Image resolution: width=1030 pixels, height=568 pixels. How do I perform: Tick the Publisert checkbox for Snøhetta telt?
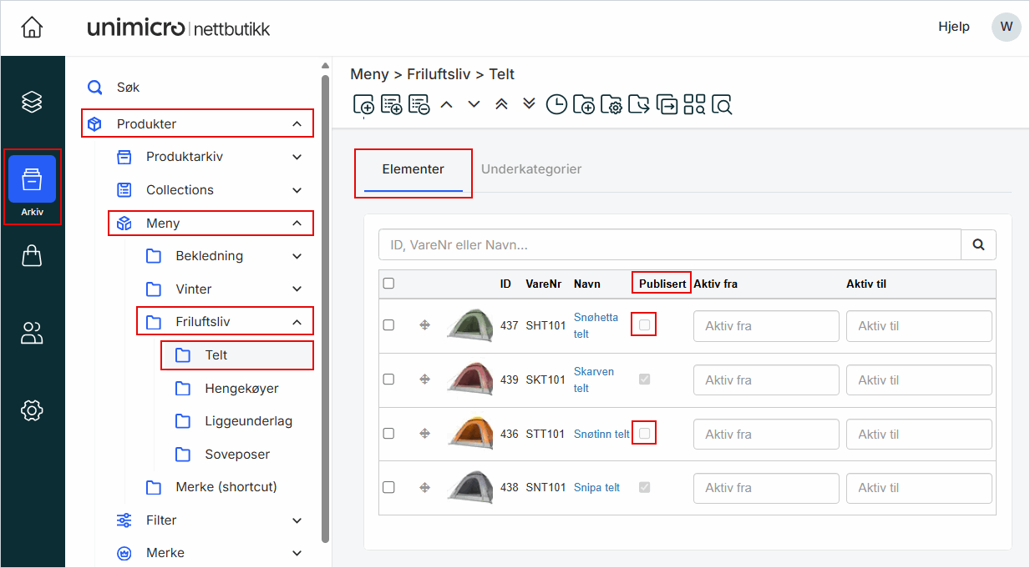[x=644, y=325]
